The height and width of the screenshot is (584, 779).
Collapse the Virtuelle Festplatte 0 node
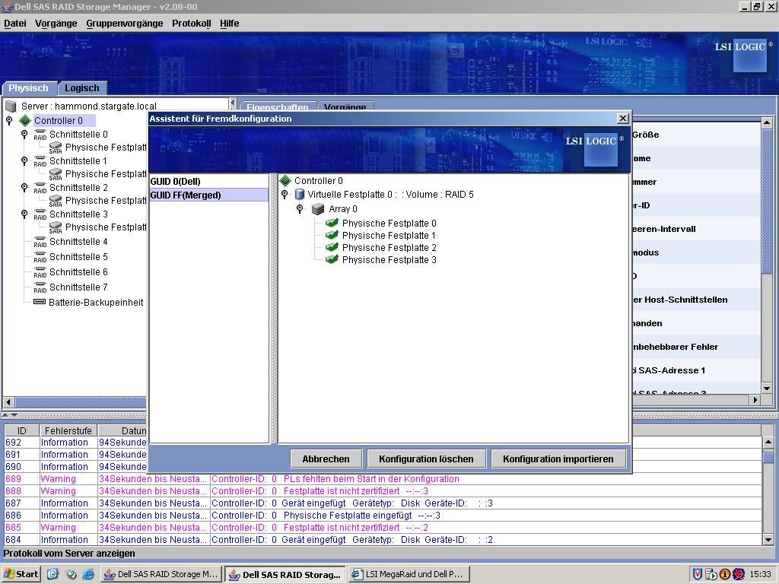coord(285,195)
